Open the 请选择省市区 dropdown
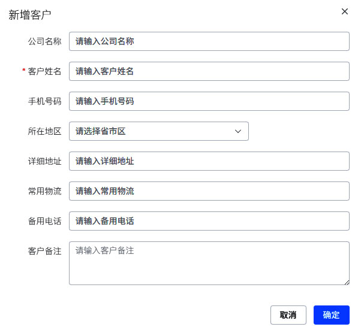This screenshot has width=358, height=333. tap(159, 131)
